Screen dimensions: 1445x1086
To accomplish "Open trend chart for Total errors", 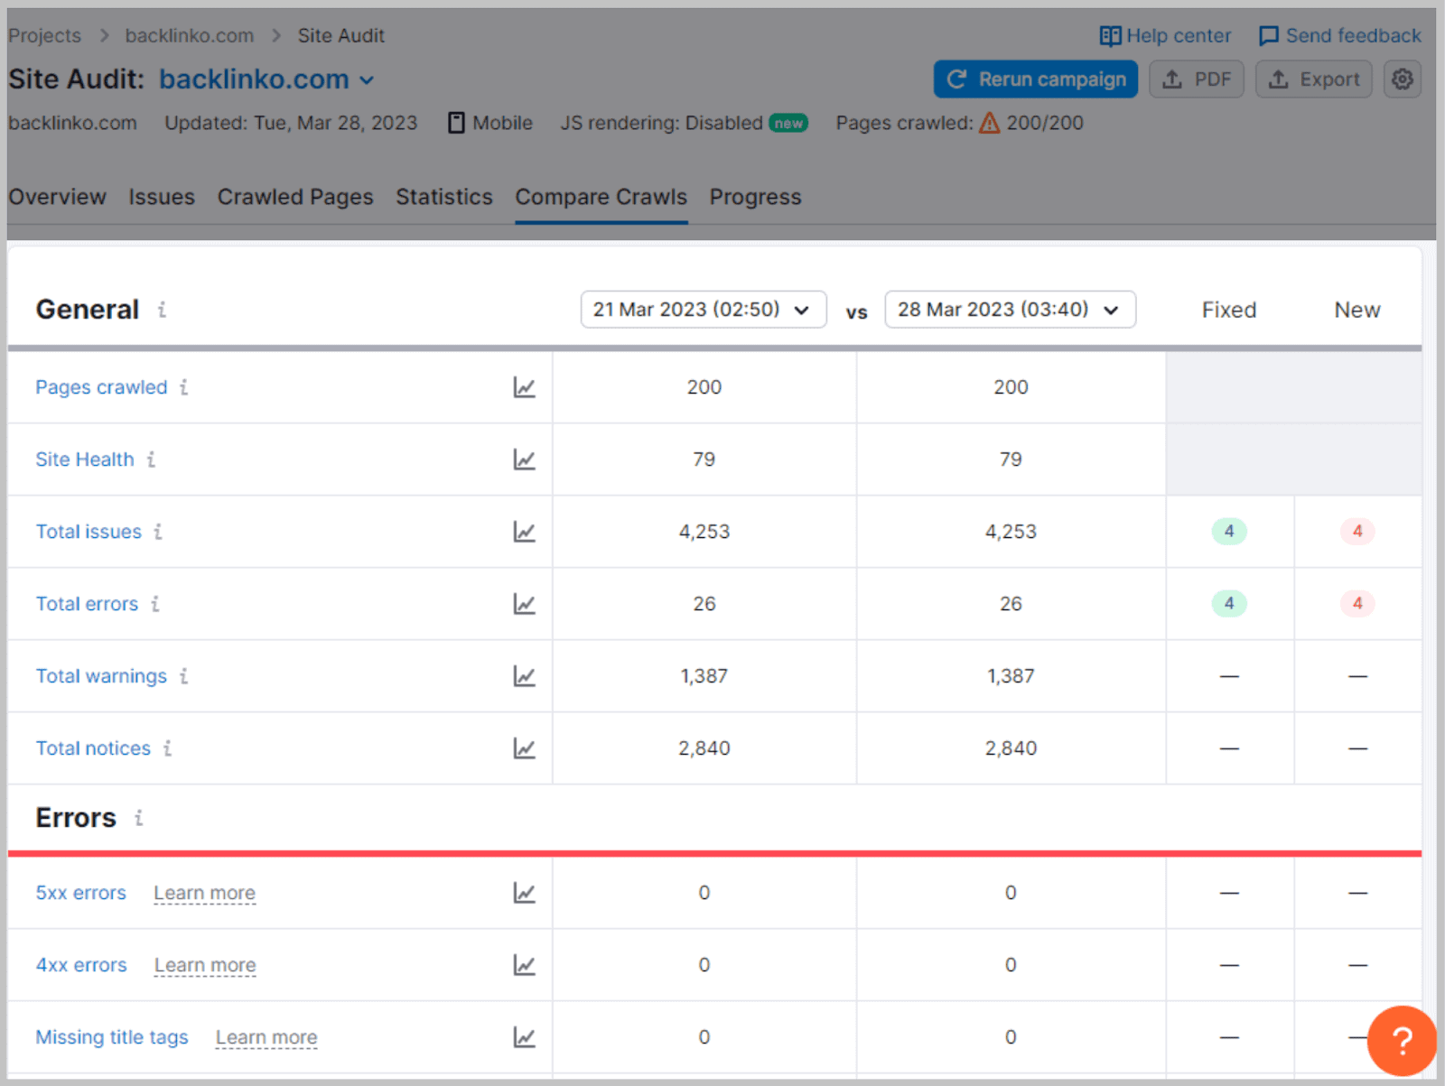I will 524,604.
